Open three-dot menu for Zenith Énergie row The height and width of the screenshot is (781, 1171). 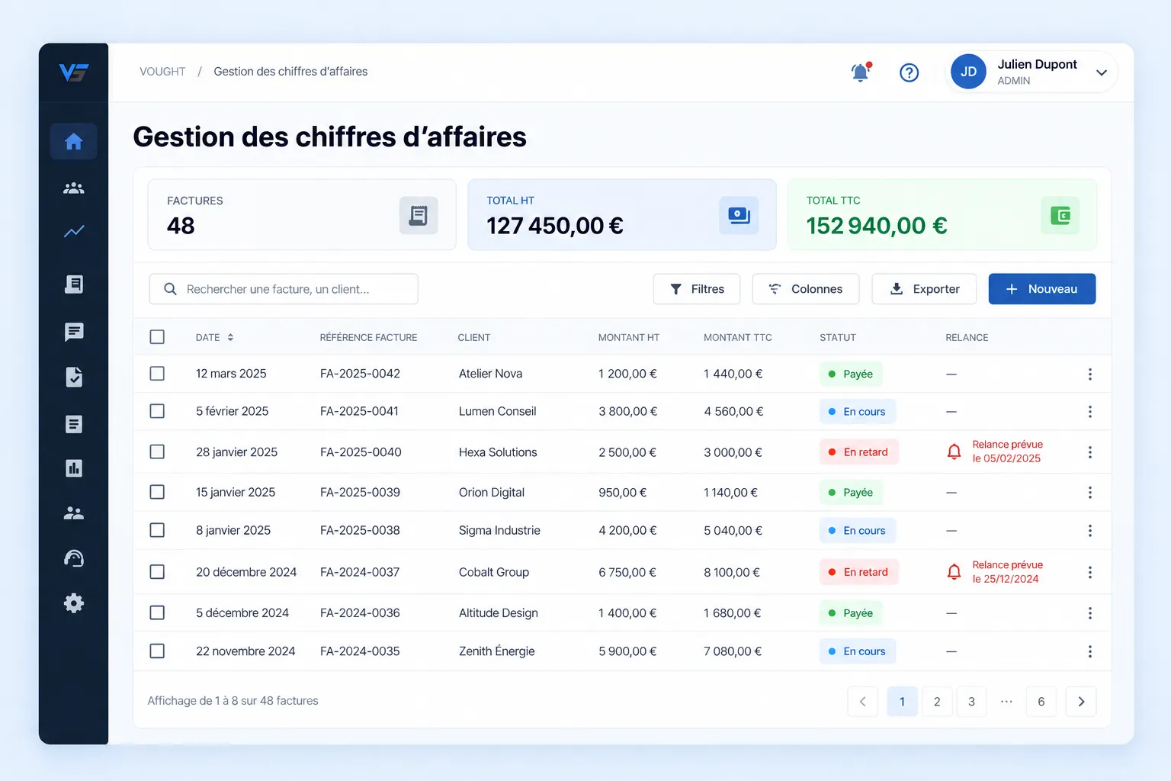click(x=1090, y=651)
